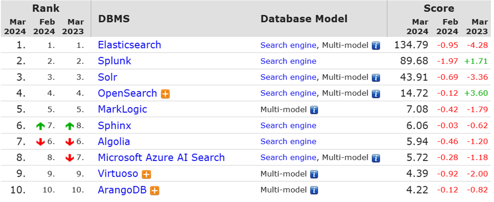Open the OpenSearch DBMS link
Screen dimensions: 494x202
pos(128,93)
